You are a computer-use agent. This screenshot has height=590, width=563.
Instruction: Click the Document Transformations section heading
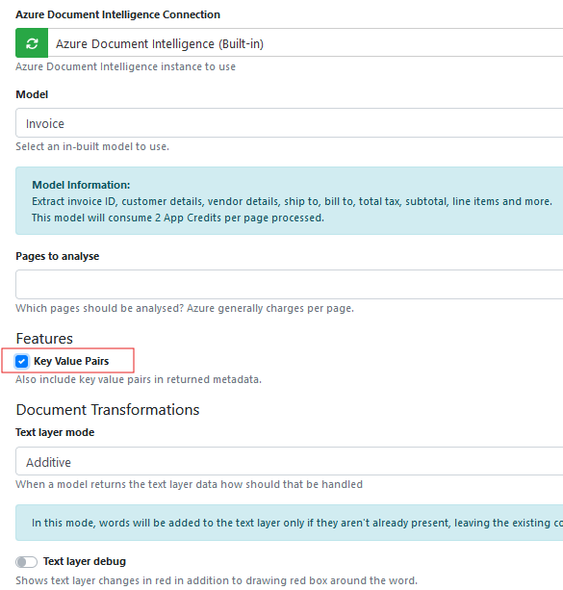108,410
